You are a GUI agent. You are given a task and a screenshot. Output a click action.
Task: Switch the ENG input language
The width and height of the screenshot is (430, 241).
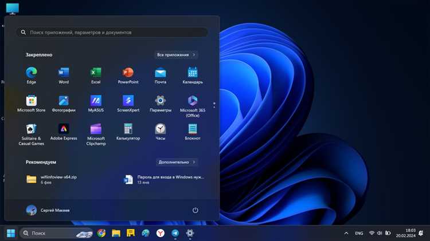pyautogui.click(x=359, y=234)
